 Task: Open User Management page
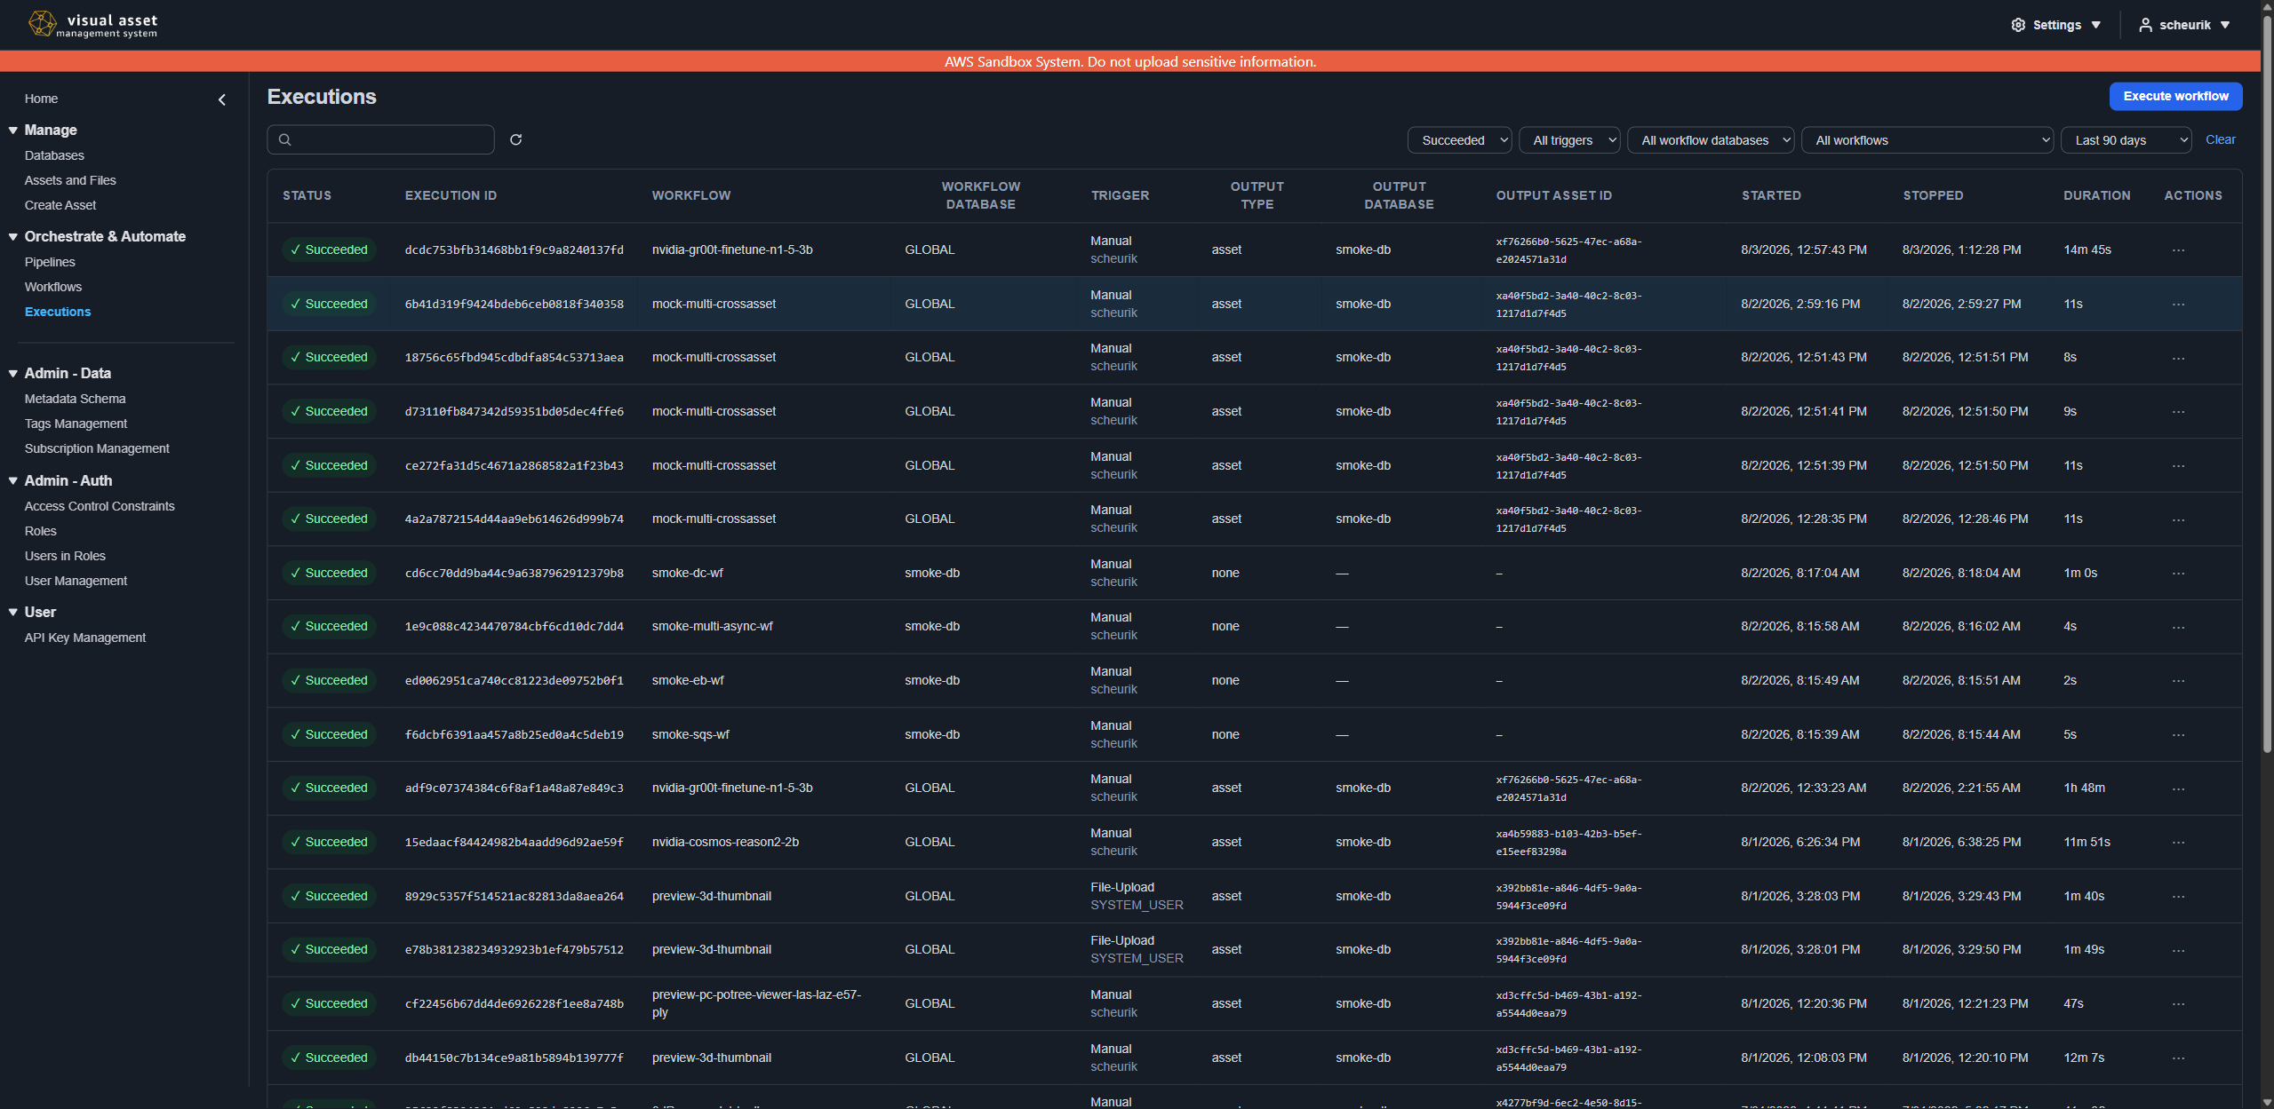pyautogui.click(x=76, y=581)
